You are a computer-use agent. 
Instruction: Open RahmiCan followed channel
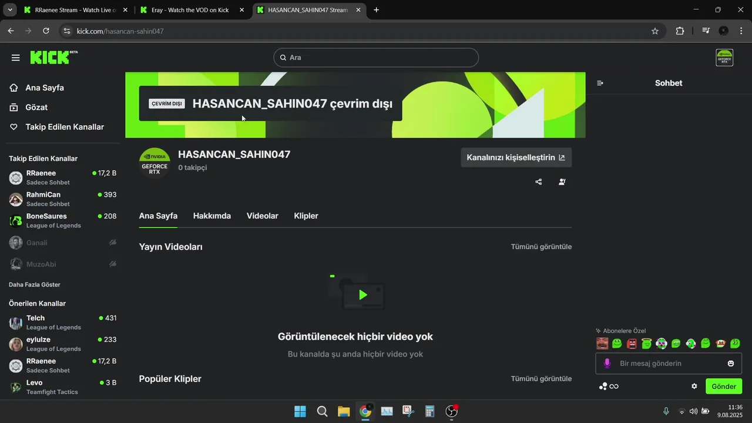coord(62,199)
